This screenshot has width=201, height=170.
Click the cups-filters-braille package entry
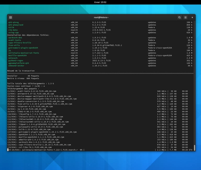click(20, 43)
